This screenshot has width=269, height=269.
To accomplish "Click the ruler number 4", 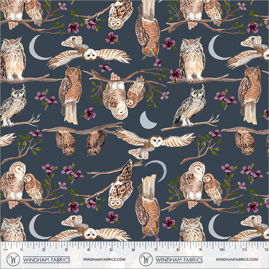I will (88, 249).
